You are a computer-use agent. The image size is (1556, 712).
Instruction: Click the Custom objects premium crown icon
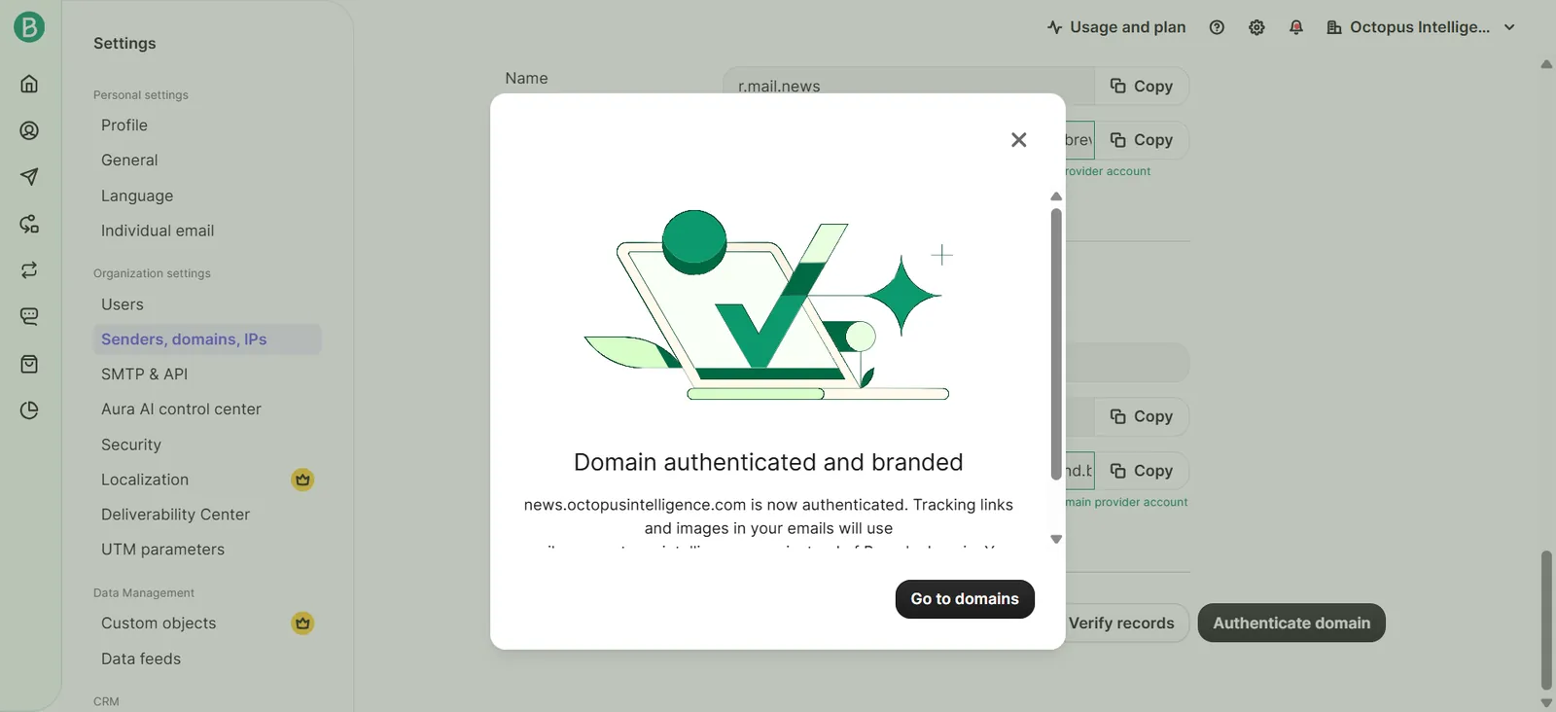302,623
